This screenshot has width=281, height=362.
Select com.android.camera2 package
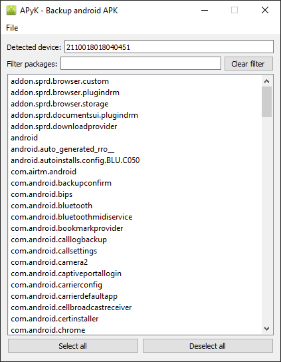click(135, 262)
